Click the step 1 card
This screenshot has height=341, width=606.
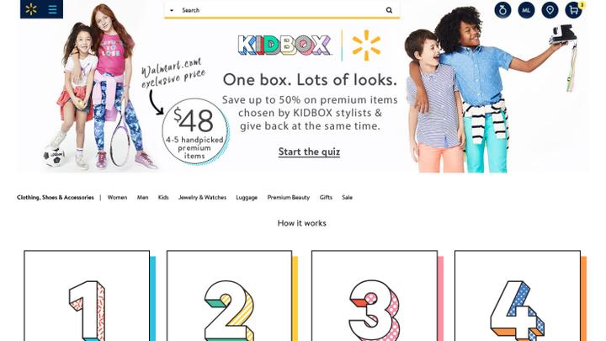coord(87,296)
